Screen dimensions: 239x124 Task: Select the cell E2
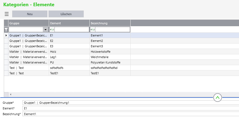coord(69,41)
